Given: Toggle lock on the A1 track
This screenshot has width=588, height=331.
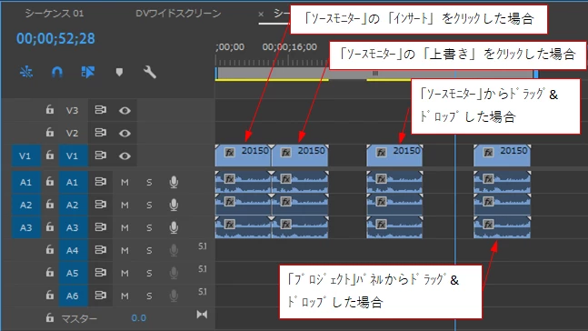Looking at the screenshot, I should (49, 182).
